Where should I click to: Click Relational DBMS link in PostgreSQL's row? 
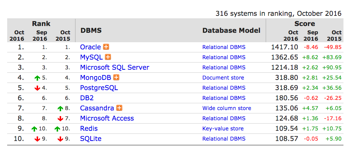(x=224, y=88)
